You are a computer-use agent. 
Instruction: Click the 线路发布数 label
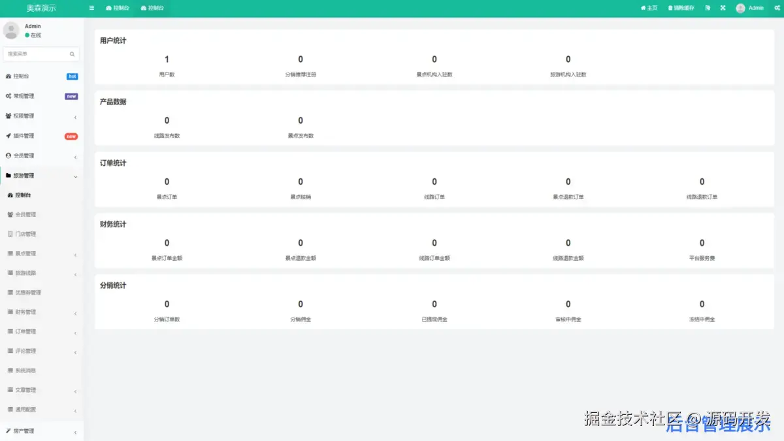point(167,136)
